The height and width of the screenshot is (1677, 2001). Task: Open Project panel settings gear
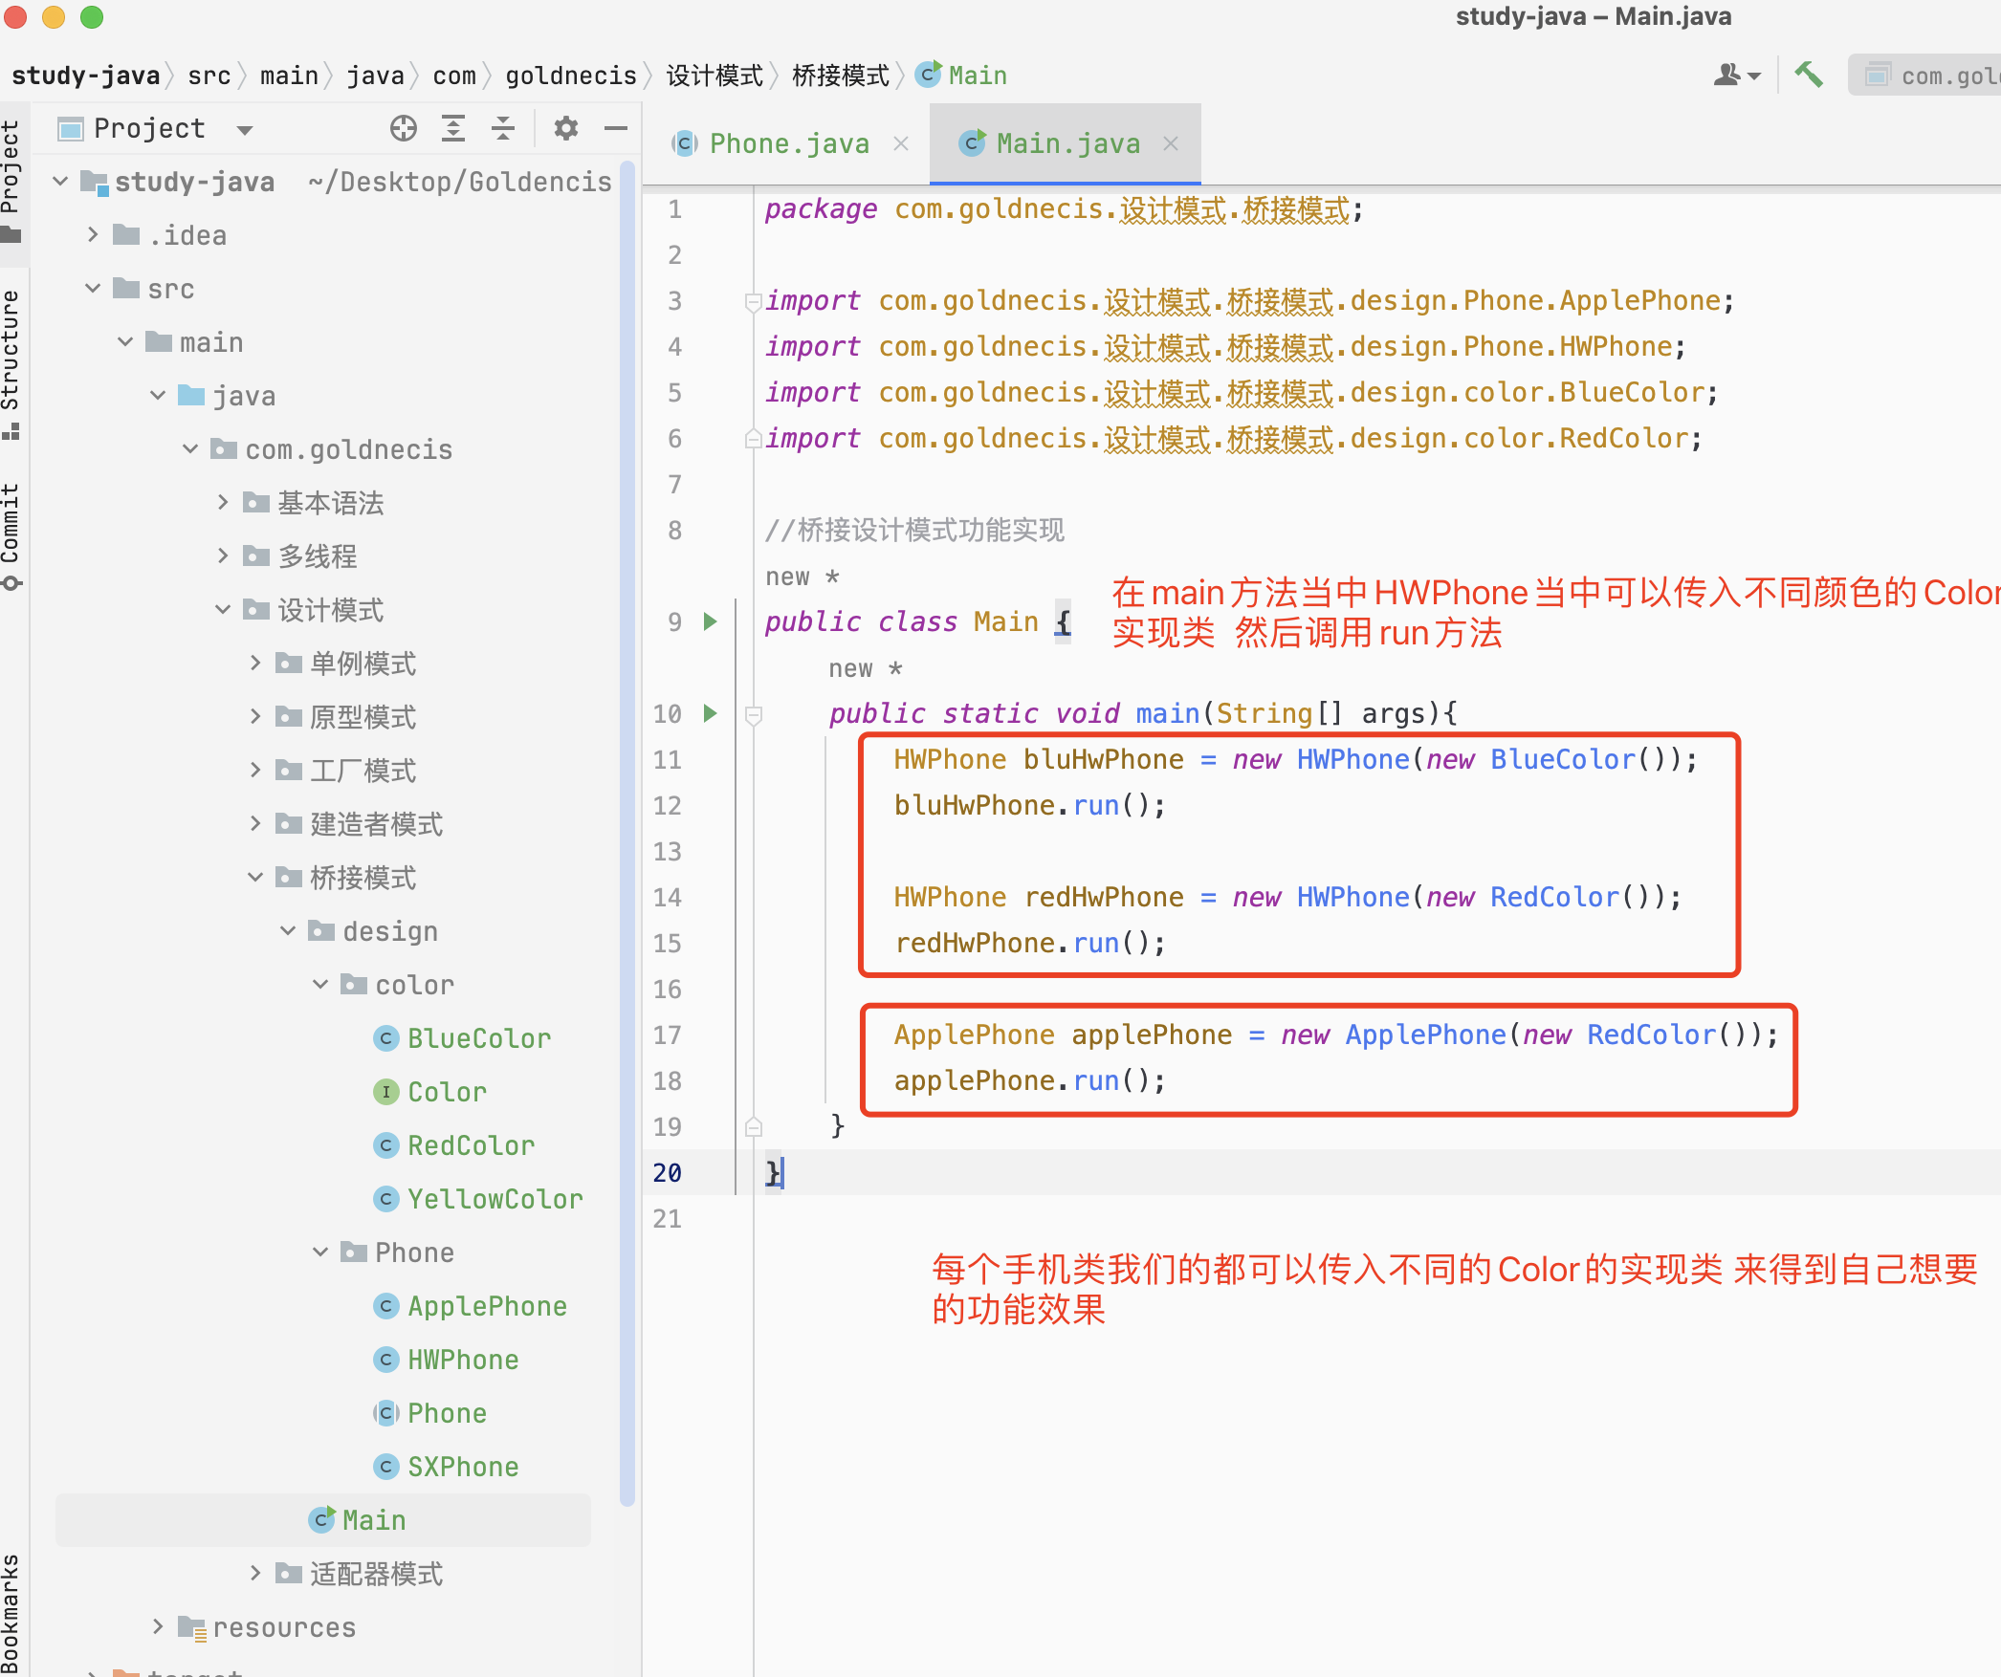pos(566,128)
